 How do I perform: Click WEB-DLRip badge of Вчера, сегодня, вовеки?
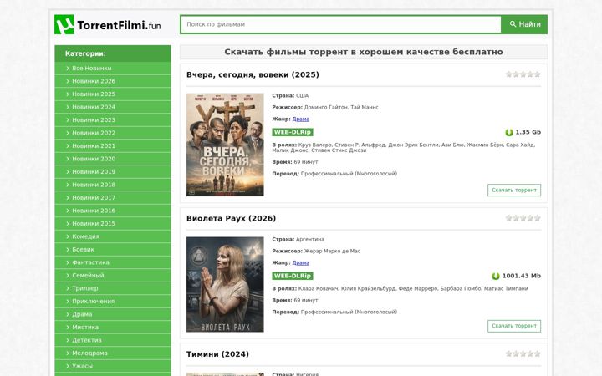click(x=293, y=132)
